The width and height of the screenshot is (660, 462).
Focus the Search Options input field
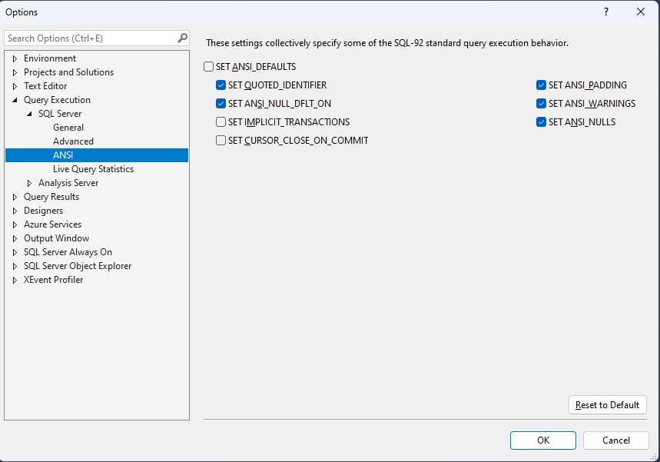click(88, 38)
